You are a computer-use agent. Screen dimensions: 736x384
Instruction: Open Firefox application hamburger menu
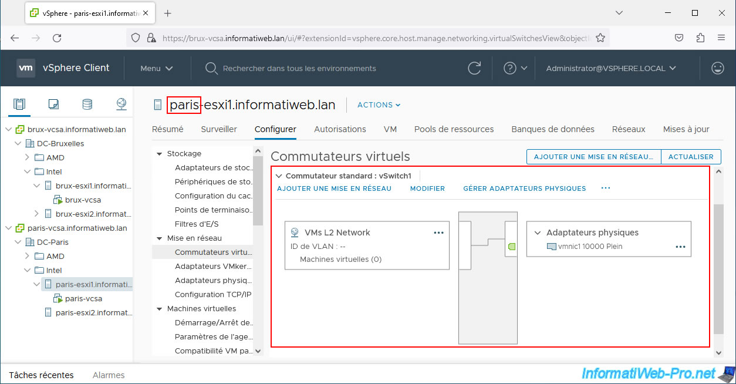click(x=721, y=38)
